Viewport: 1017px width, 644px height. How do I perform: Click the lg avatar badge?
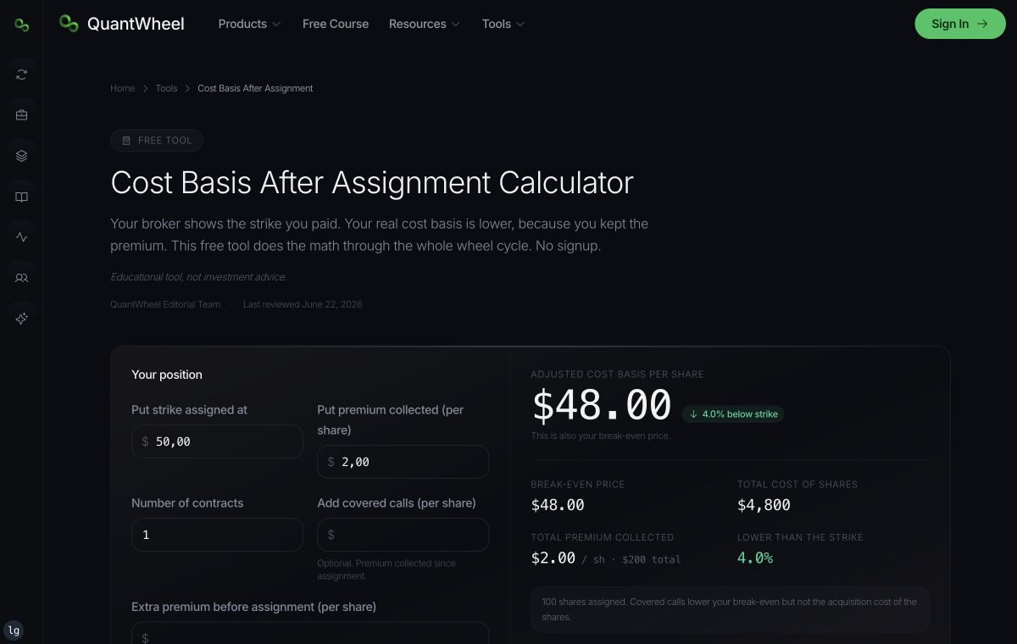[13, 630]
